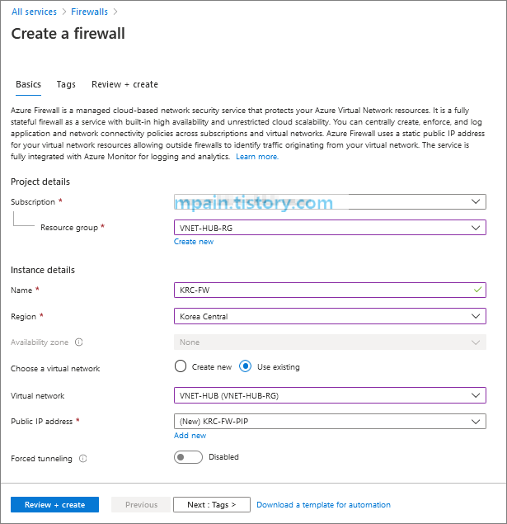Click the Next : Tags button

click(x=212, y=505)
